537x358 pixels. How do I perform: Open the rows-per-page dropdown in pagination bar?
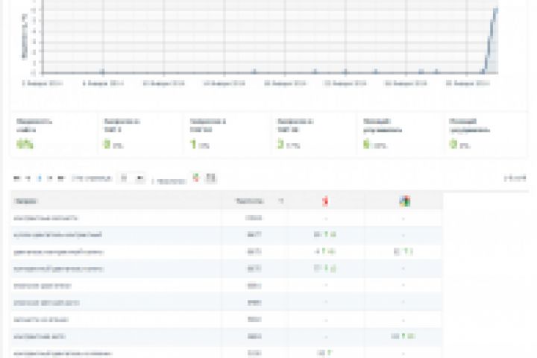click(131, 178)
